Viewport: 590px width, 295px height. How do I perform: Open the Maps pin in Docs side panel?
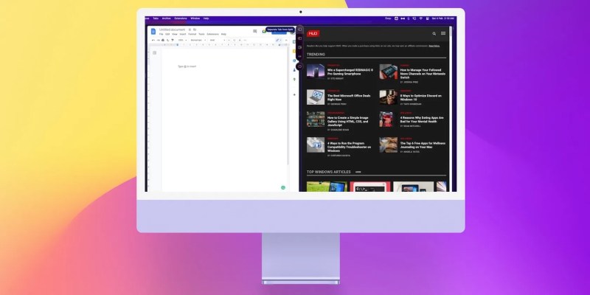[294, 80]
